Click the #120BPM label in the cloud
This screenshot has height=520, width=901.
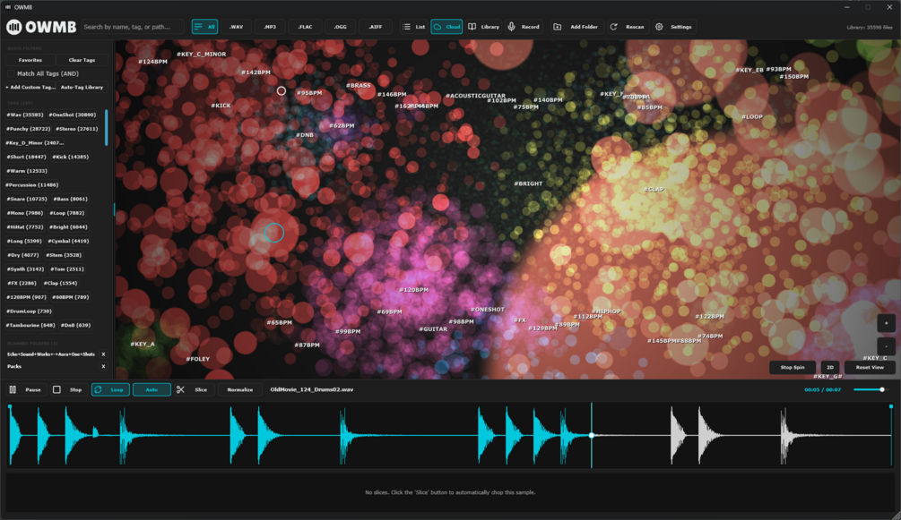413,290
